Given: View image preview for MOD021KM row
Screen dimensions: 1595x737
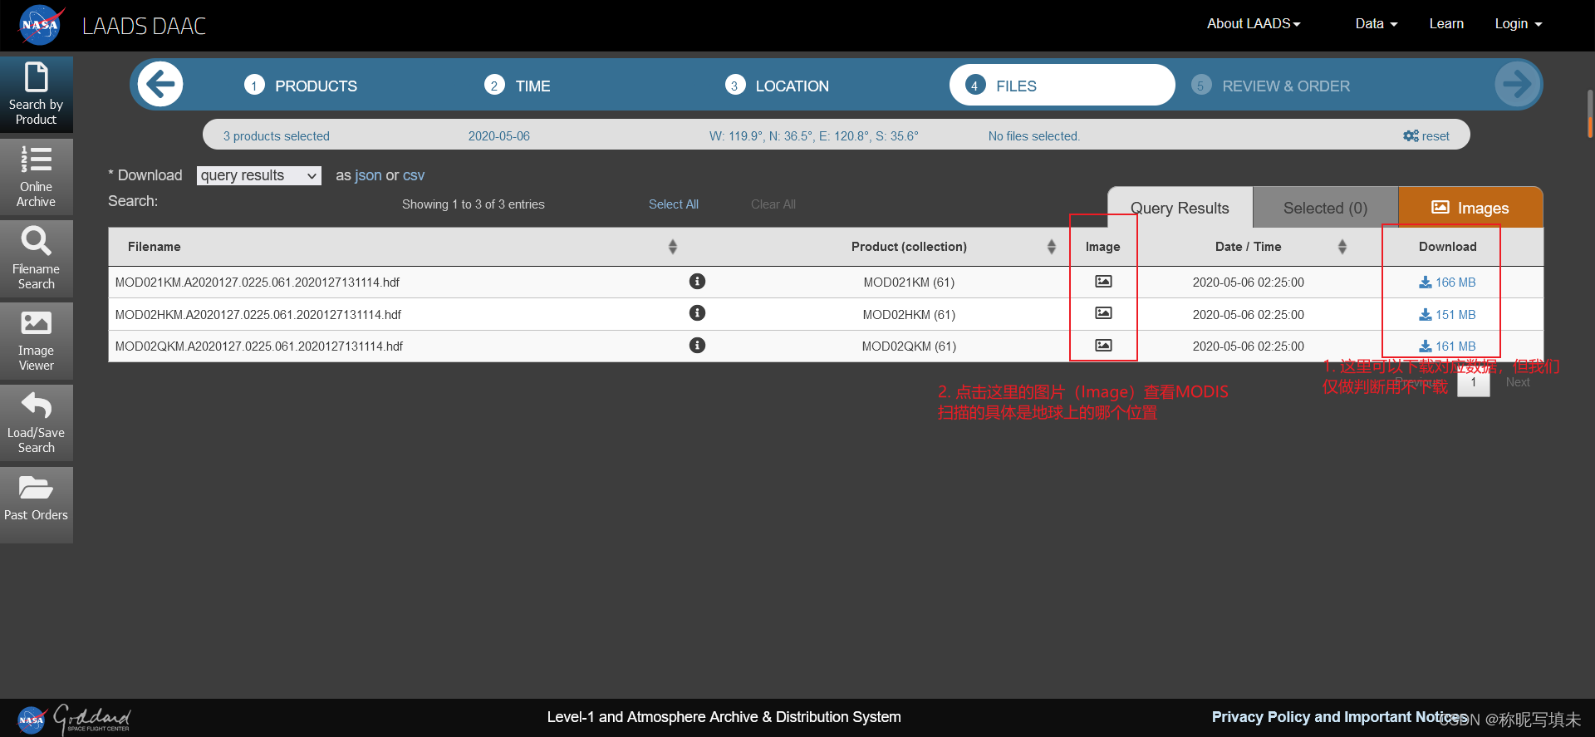Looking at the screenshot, I should pos(1103,282).
